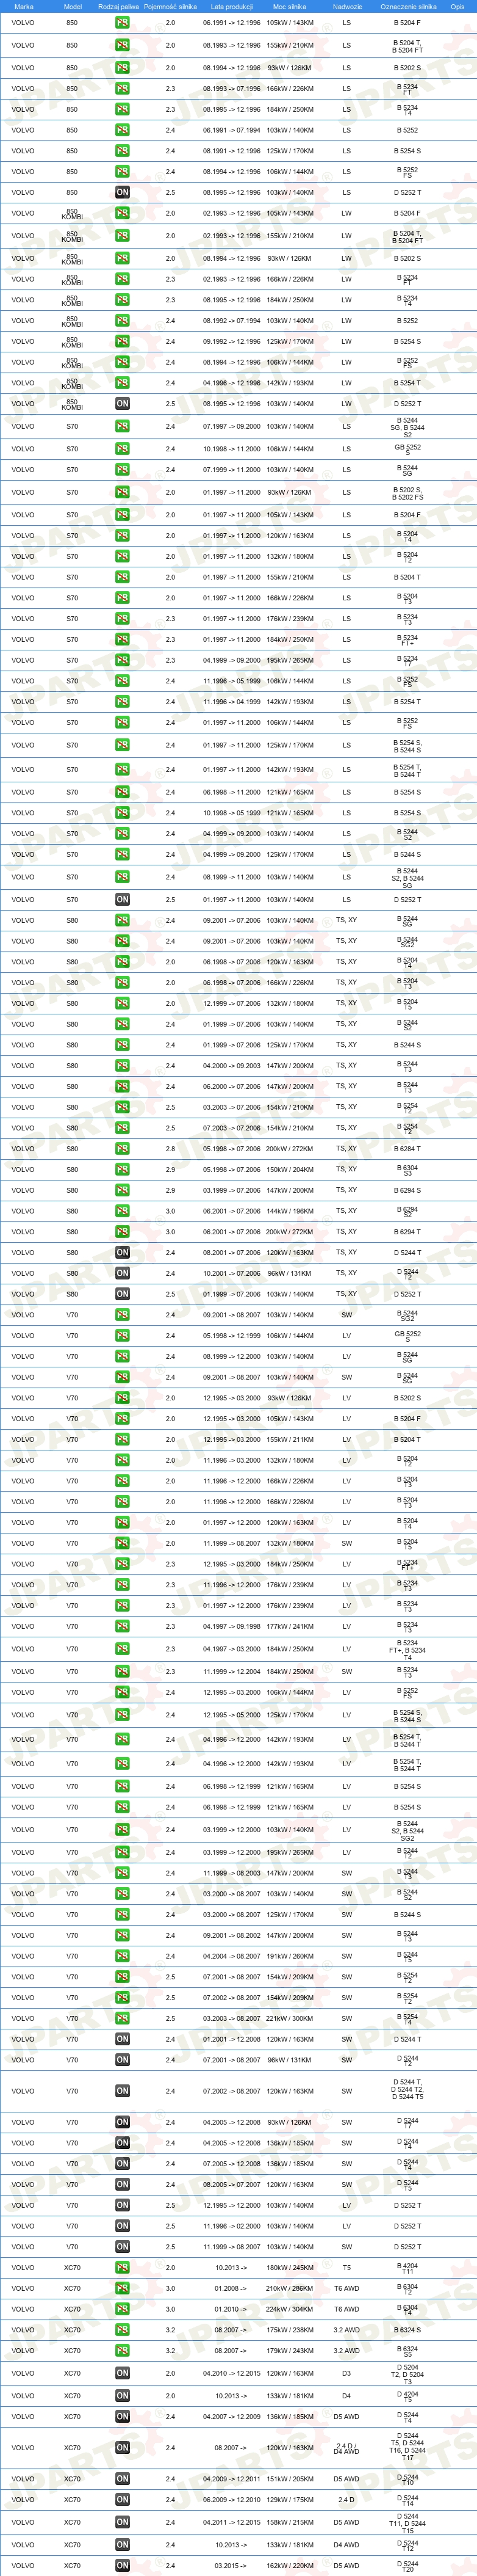The image size is (477, 2576).
Task: Click the ON diesel icon for S80 D 5252 T
Action: [x=122, y=1294]
